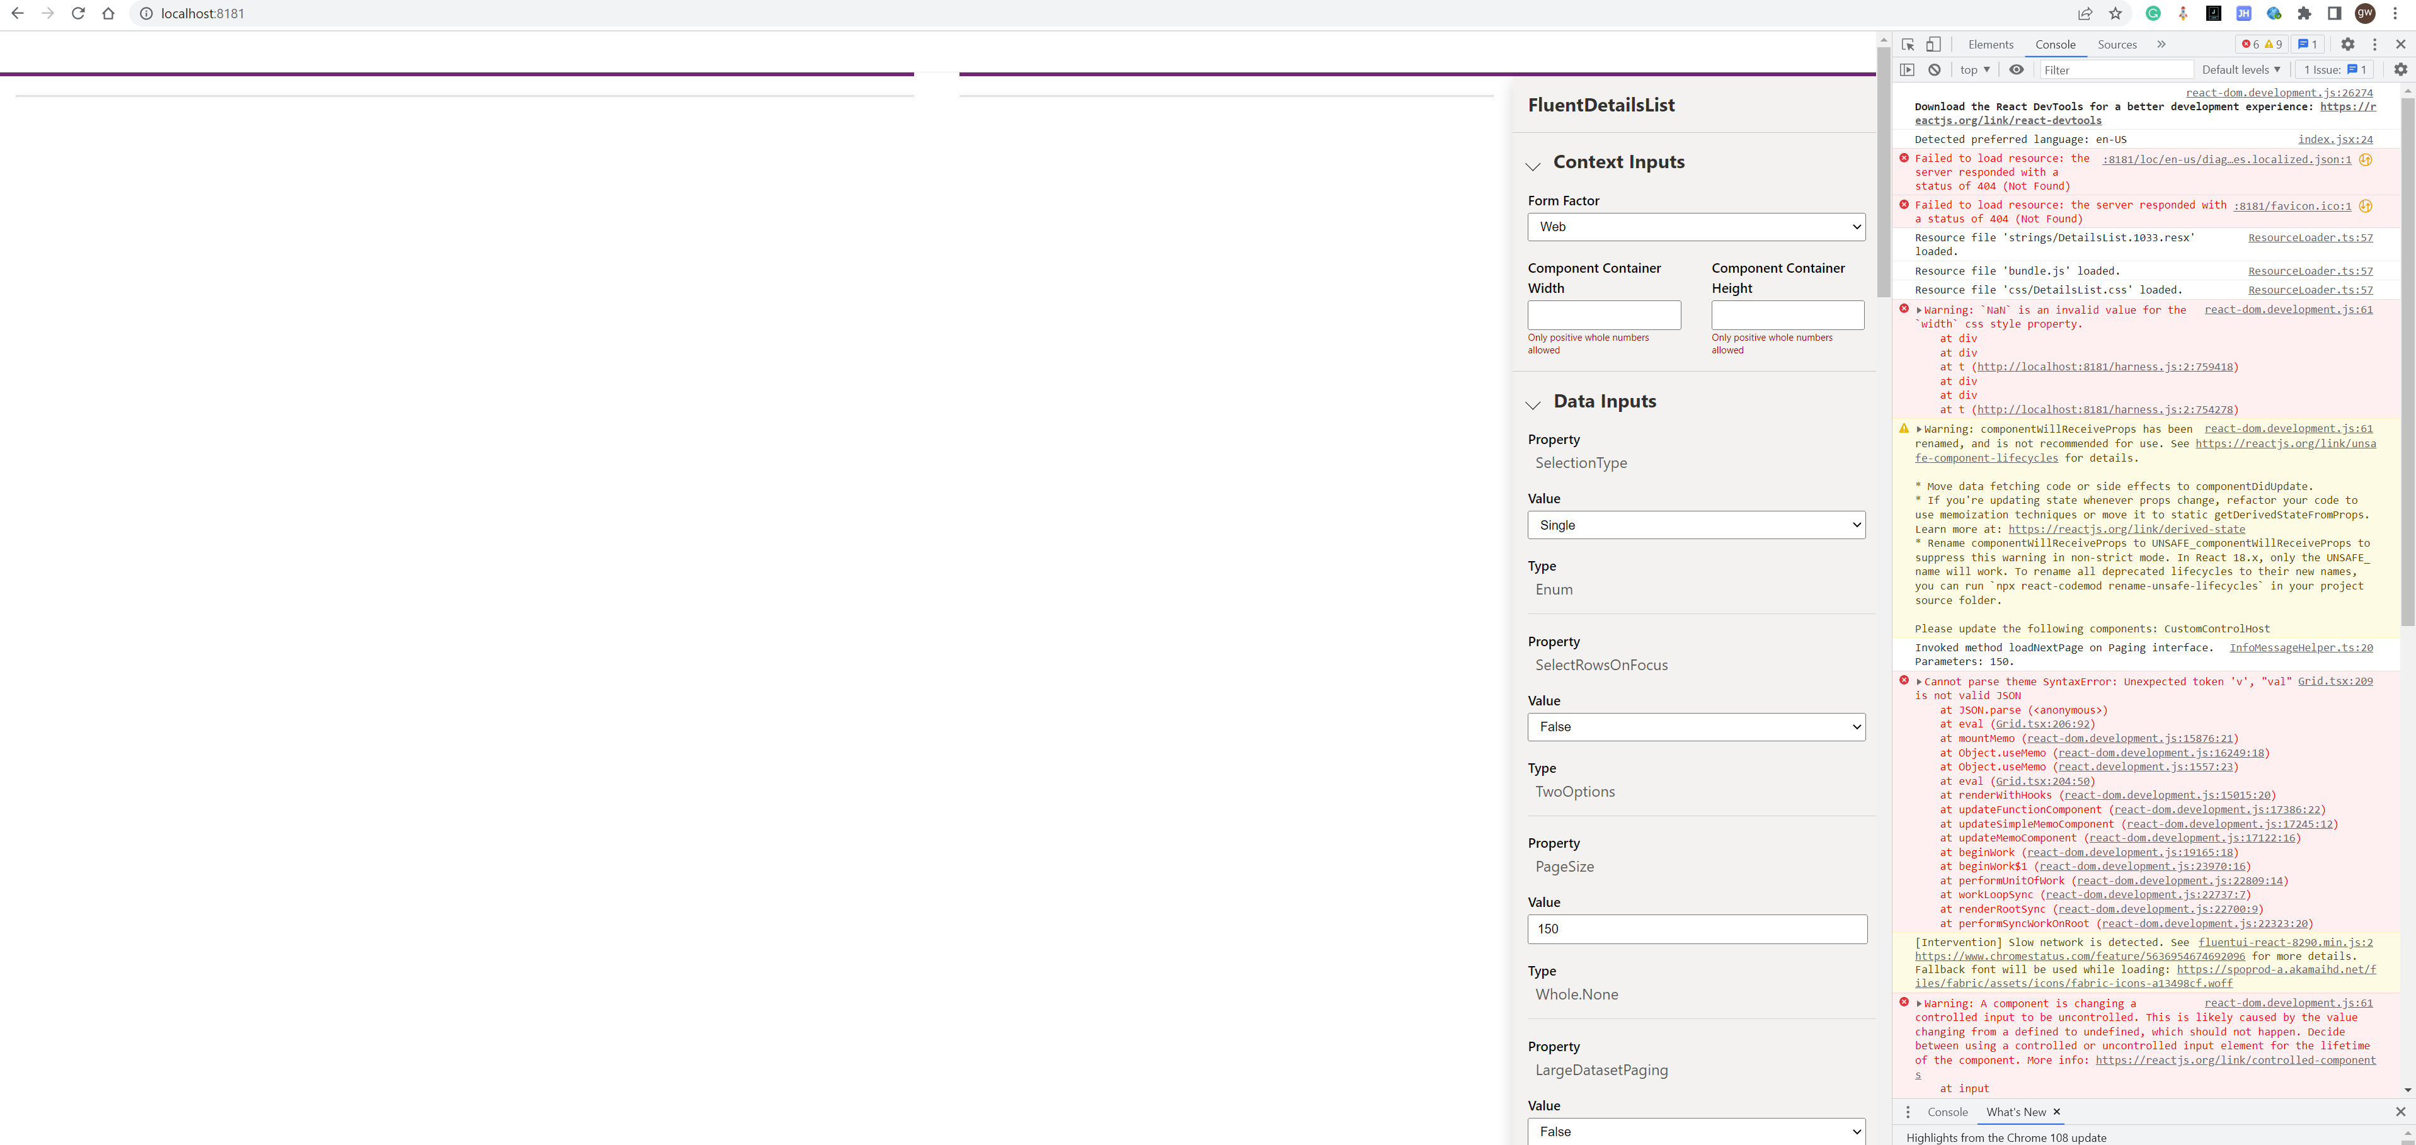This screenshot has height=1145, width=2416.
Task: Open the Default levels dropdown
Action: tap(2241, 69)
